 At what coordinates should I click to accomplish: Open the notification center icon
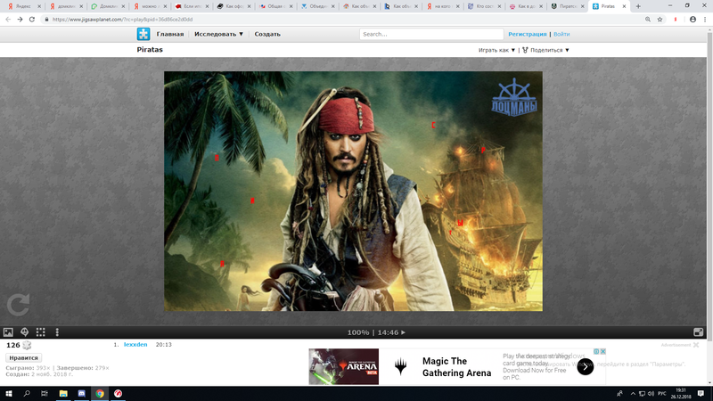(x=701, y=394)
